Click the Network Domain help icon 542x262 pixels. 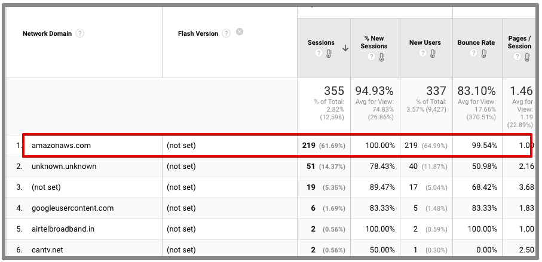[x=80, y=33]
